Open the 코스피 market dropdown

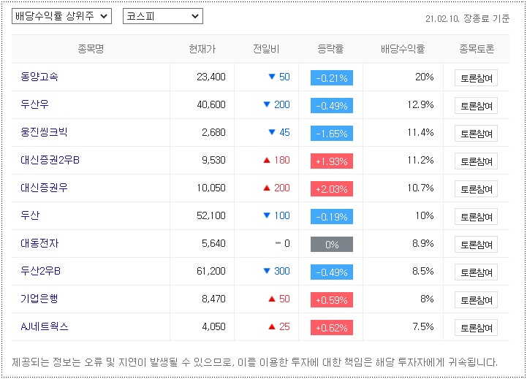(163, 16)
